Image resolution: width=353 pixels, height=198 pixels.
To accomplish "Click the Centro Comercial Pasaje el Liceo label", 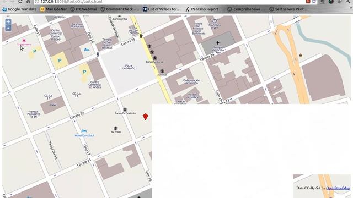I will (55, 35).
